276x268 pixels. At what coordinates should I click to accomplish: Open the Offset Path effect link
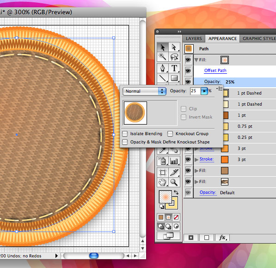click(215, 71)
